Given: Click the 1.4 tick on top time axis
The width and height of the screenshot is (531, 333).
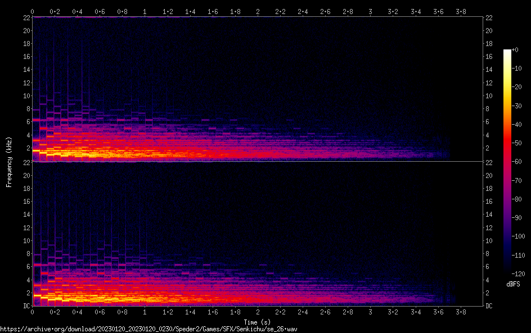Looking at the screenshot, I should [190, 11].
